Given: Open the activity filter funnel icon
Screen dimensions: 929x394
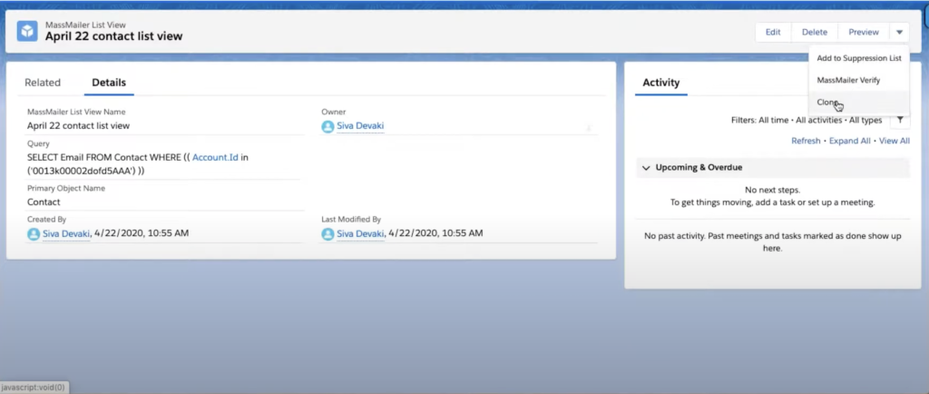Looking at the screenshot, I should tap(900, 120).
